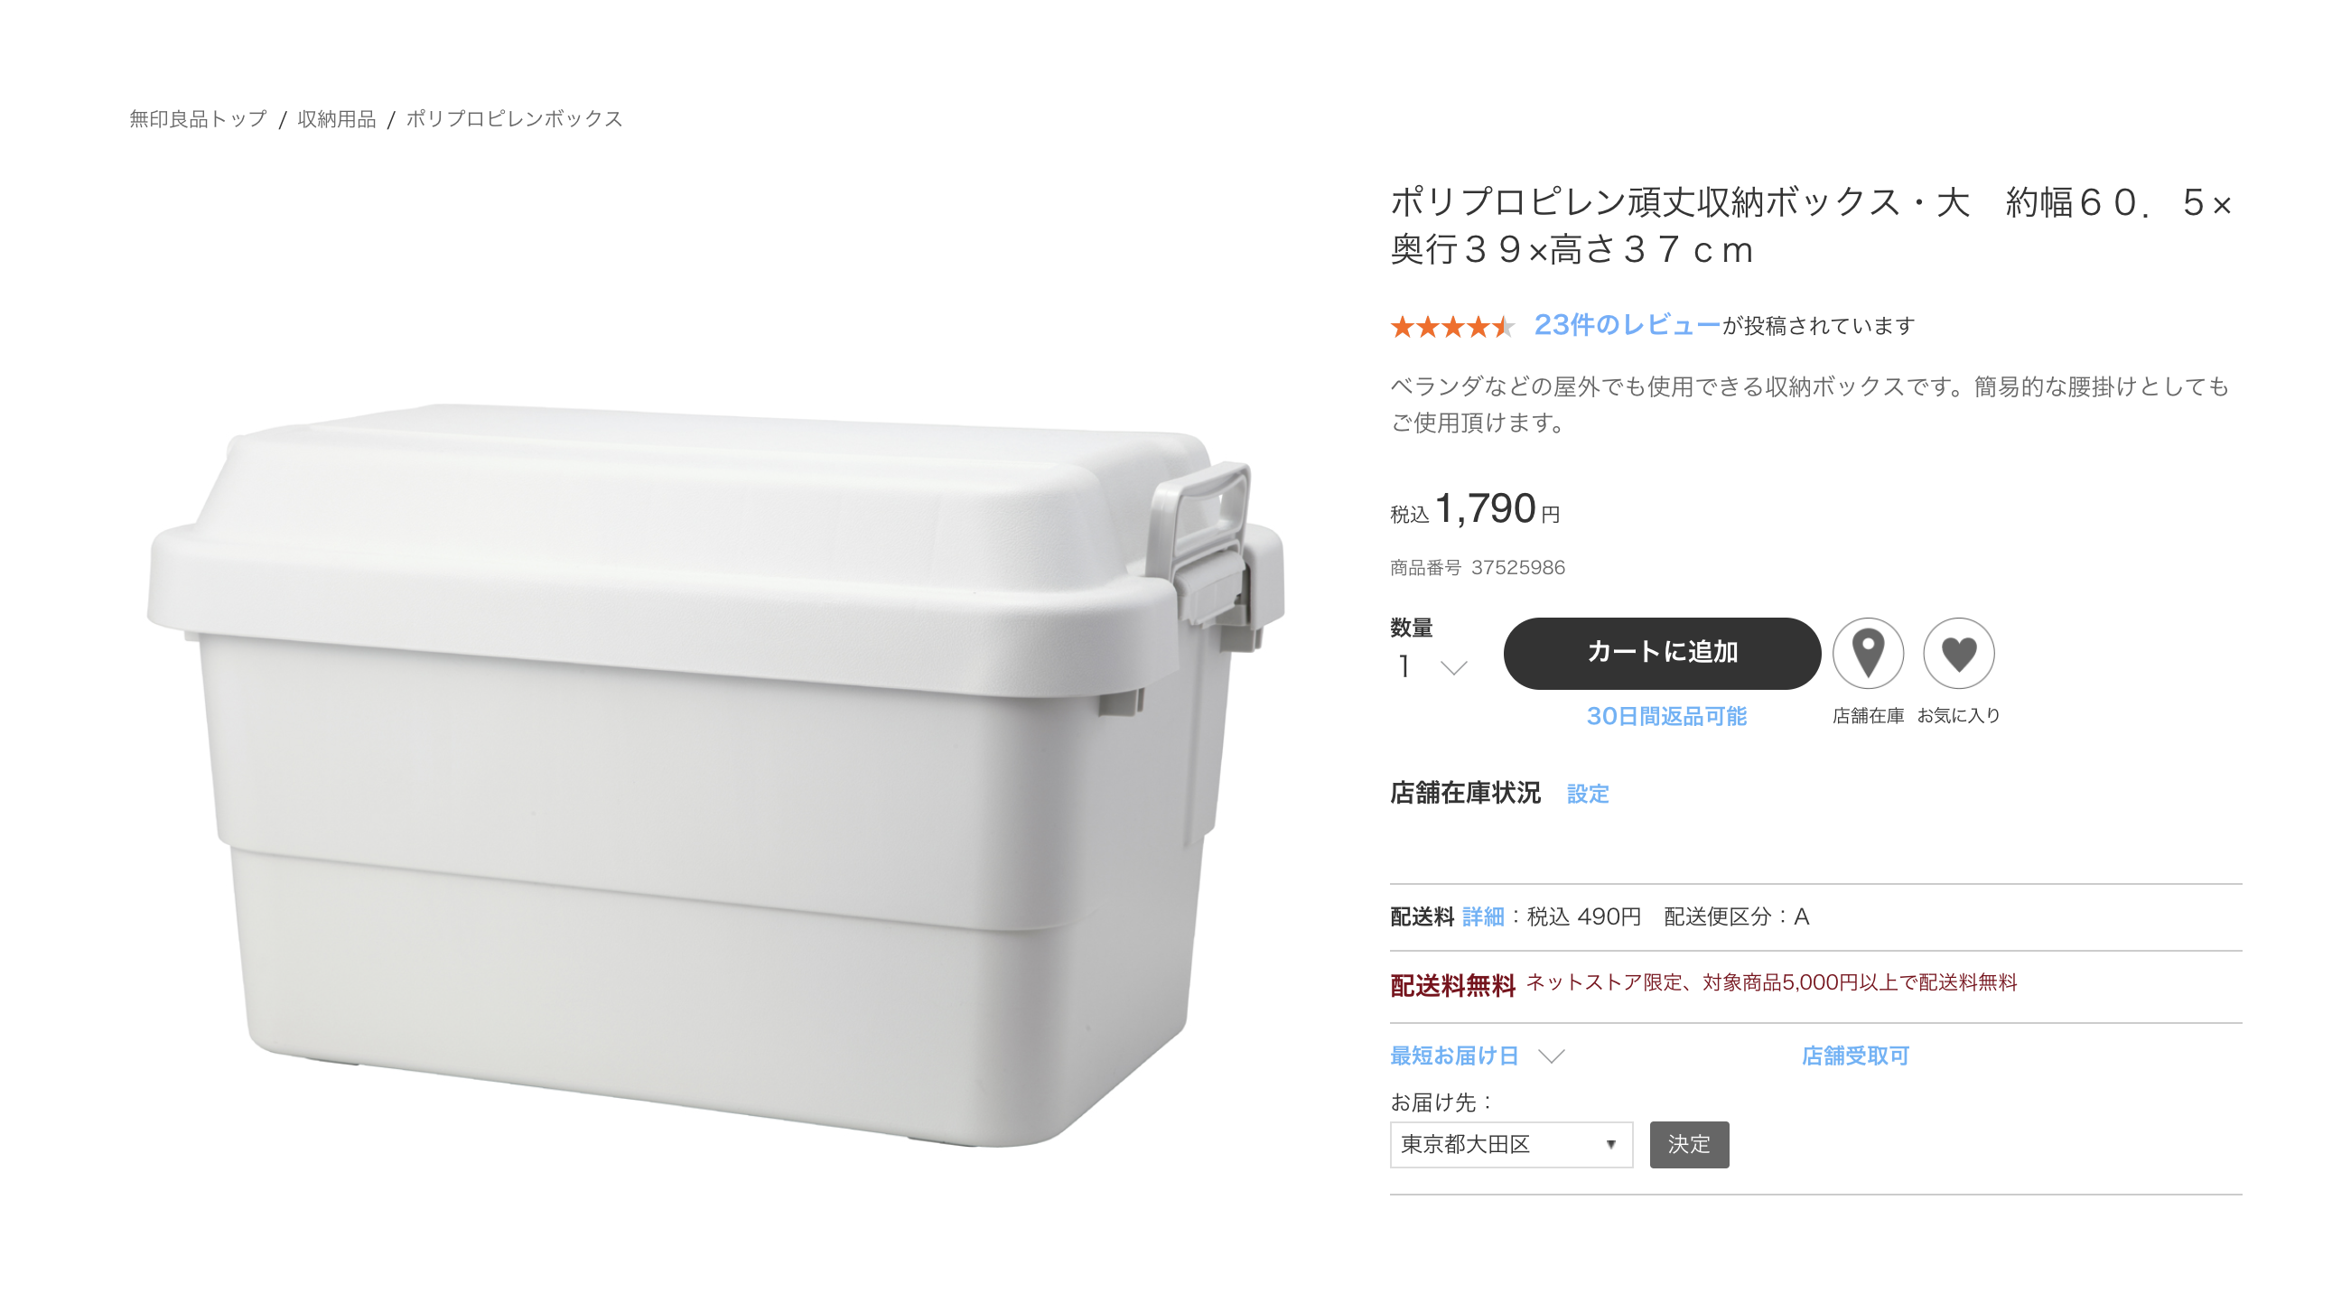Click the storage box product image

715,776
